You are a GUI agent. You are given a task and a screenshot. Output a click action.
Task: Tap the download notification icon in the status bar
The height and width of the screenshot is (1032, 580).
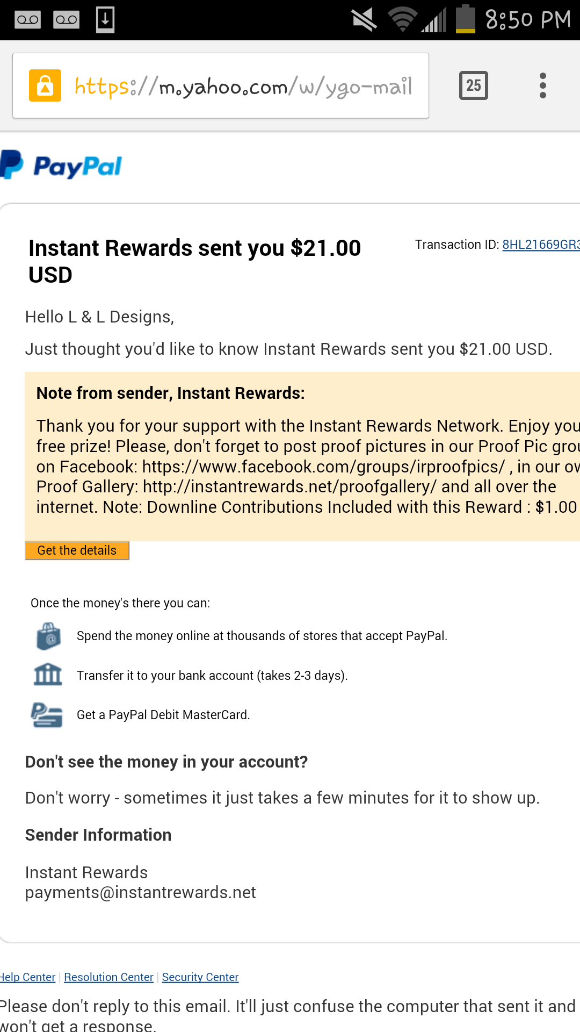[105, 20]
